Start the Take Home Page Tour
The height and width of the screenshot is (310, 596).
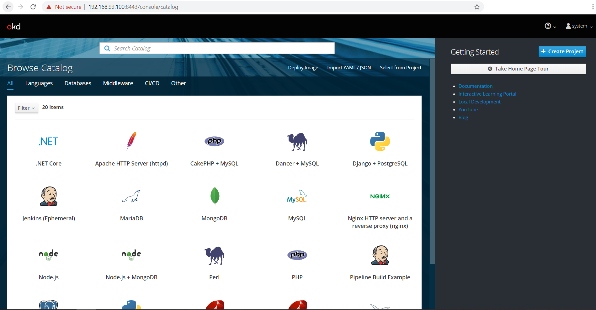[x=518, y=69]
